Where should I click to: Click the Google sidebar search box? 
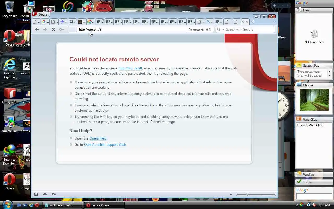click(314, 196)
